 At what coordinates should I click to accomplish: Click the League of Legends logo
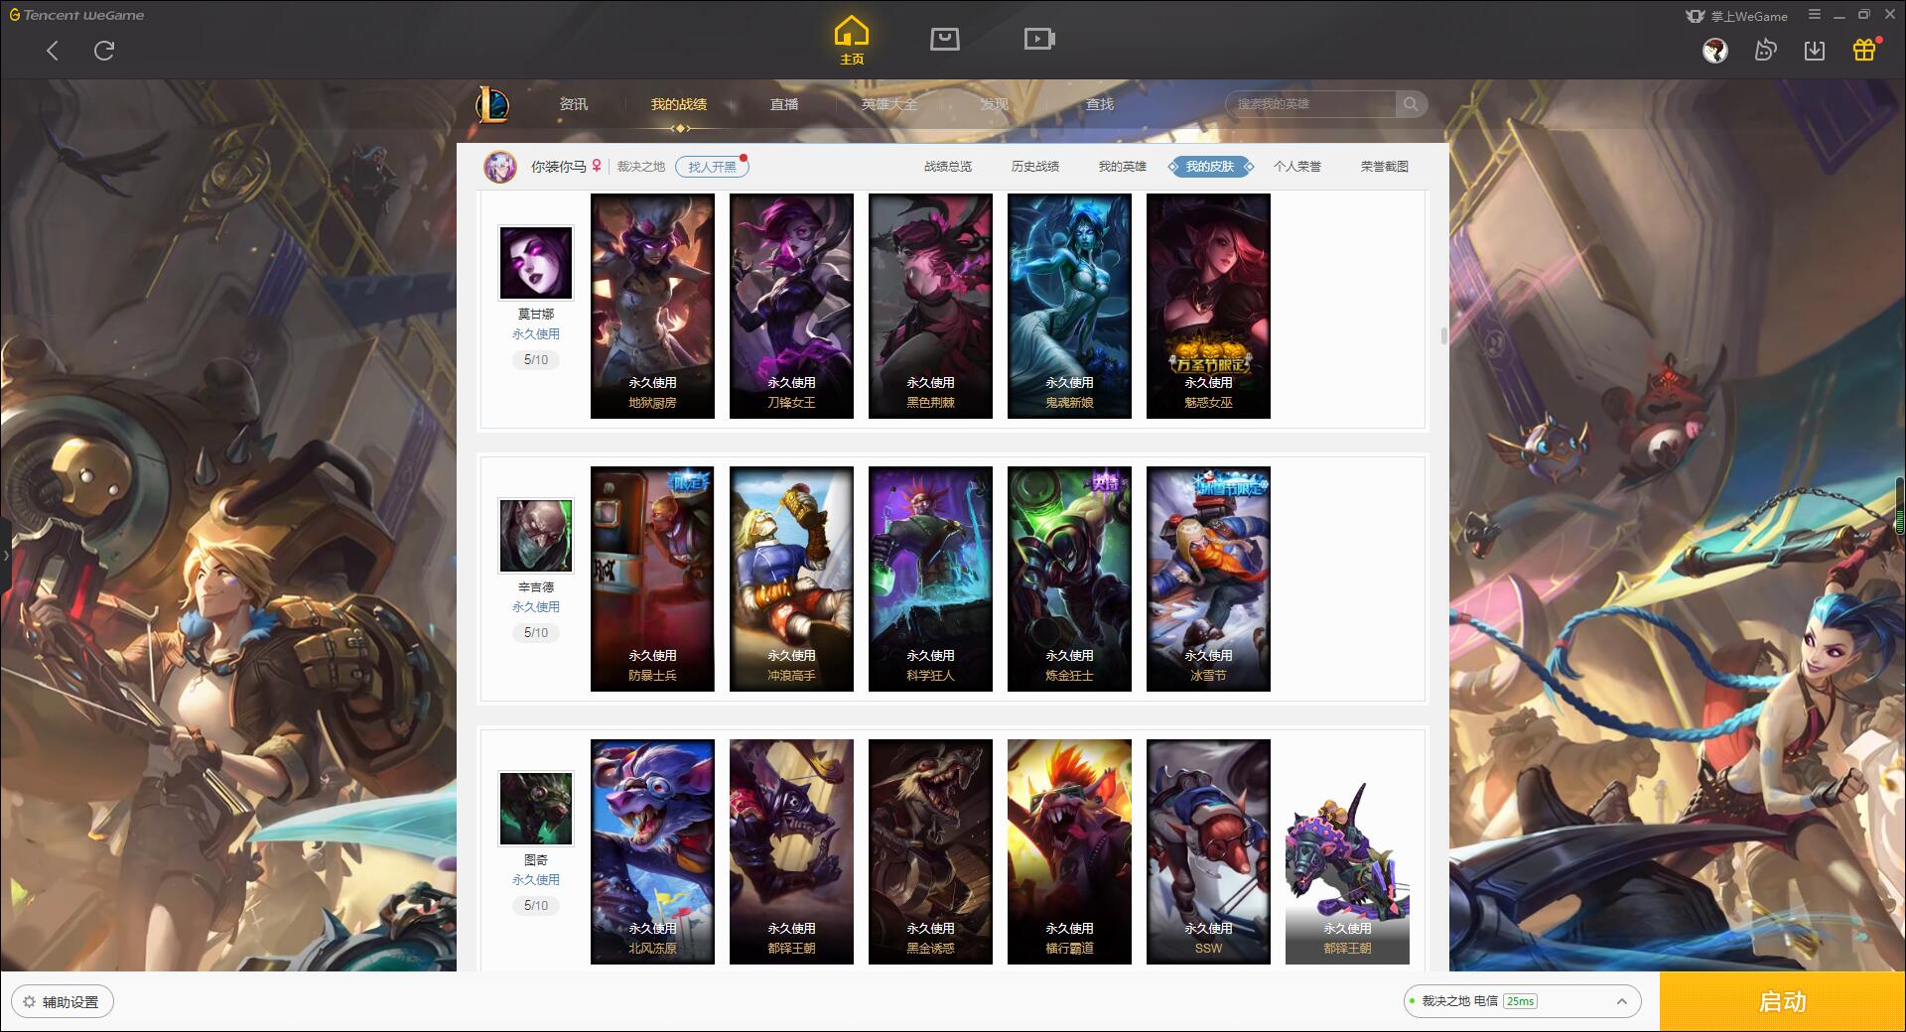[x=493, y=104]
